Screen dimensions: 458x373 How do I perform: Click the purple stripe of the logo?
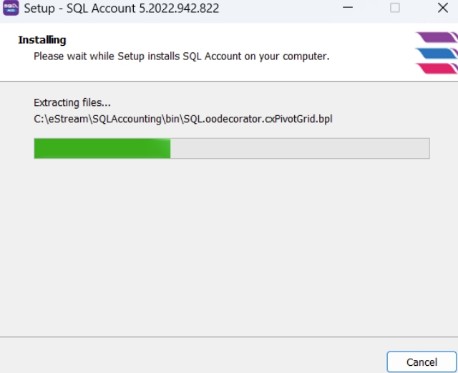(x=436, y=37)
